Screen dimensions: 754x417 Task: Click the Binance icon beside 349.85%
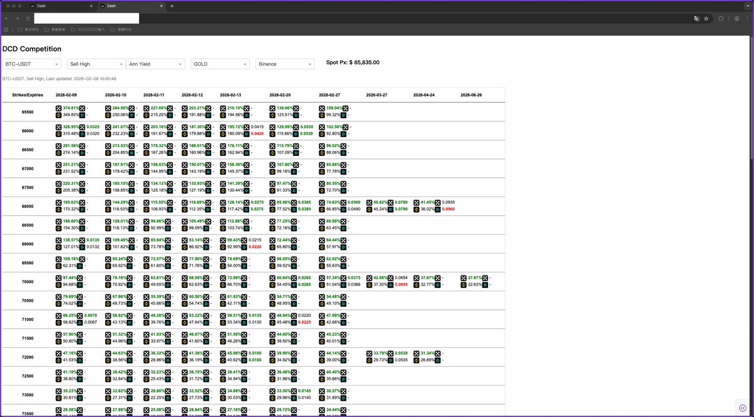click(59, 115)
